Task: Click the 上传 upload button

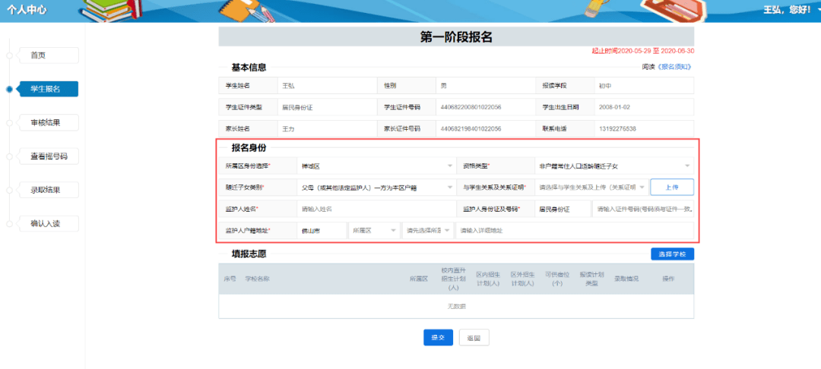Action: click(x=672, y=187)
